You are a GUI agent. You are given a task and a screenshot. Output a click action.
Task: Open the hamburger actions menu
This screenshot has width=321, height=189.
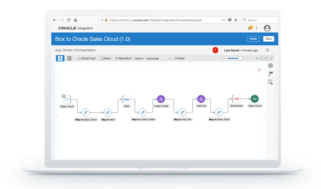tap(267, 50)
